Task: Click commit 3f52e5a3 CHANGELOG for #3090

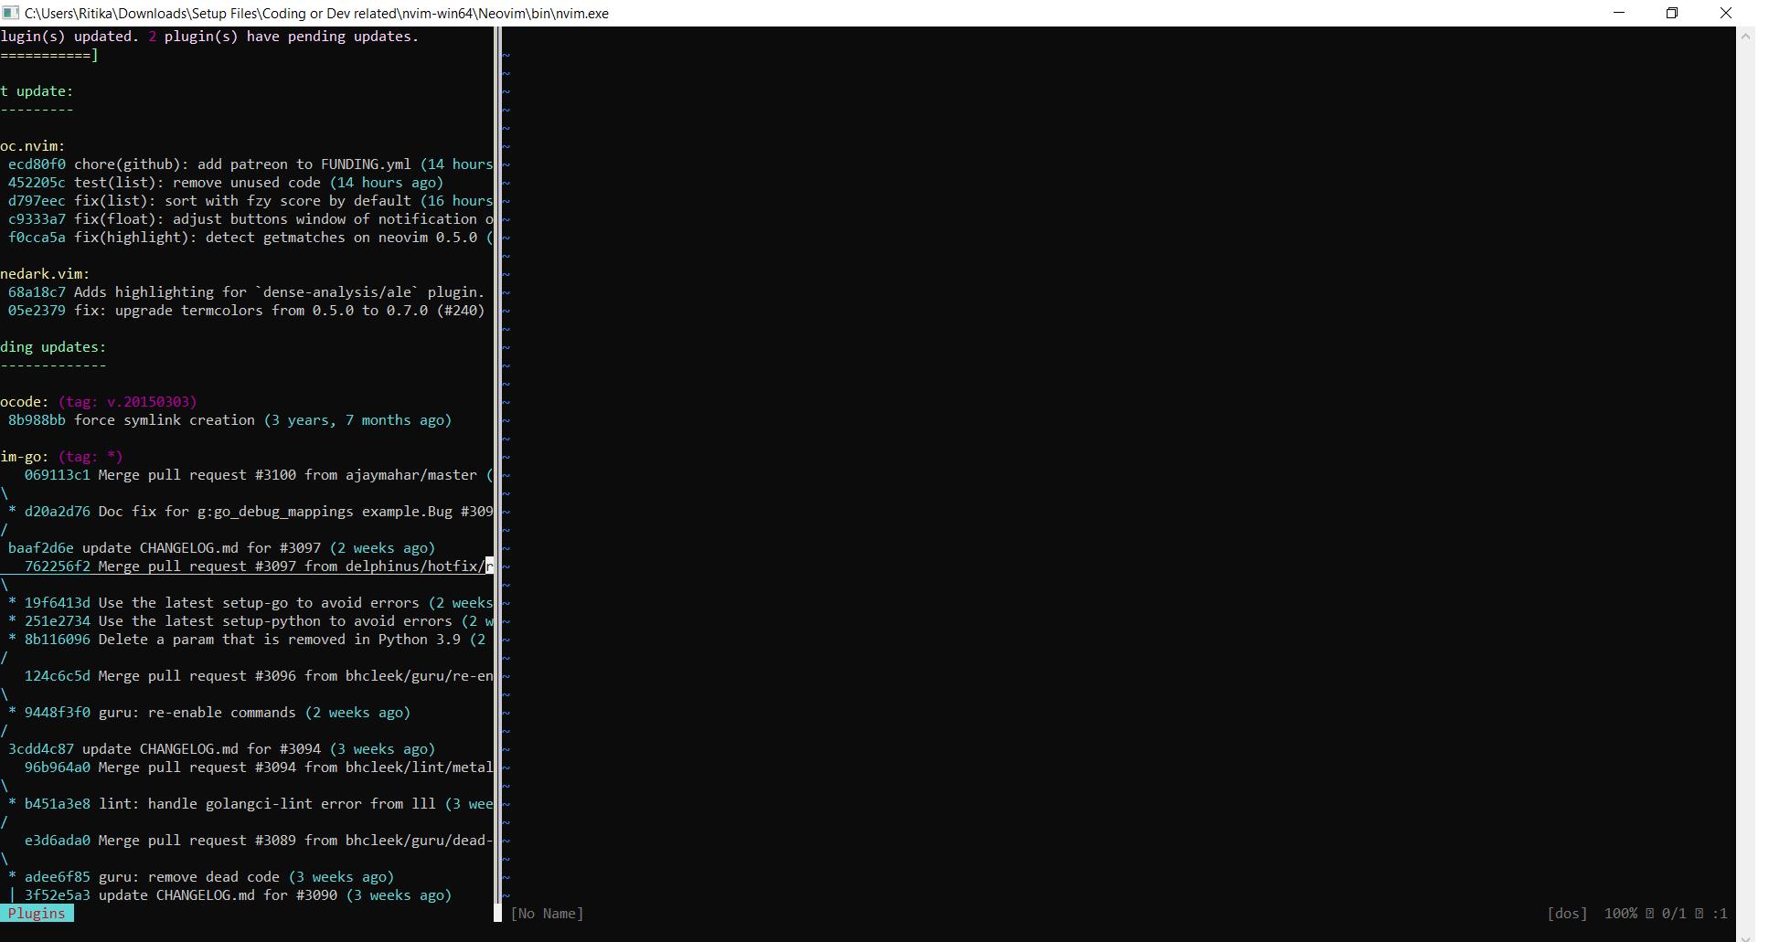Action: tap(238, 895)
